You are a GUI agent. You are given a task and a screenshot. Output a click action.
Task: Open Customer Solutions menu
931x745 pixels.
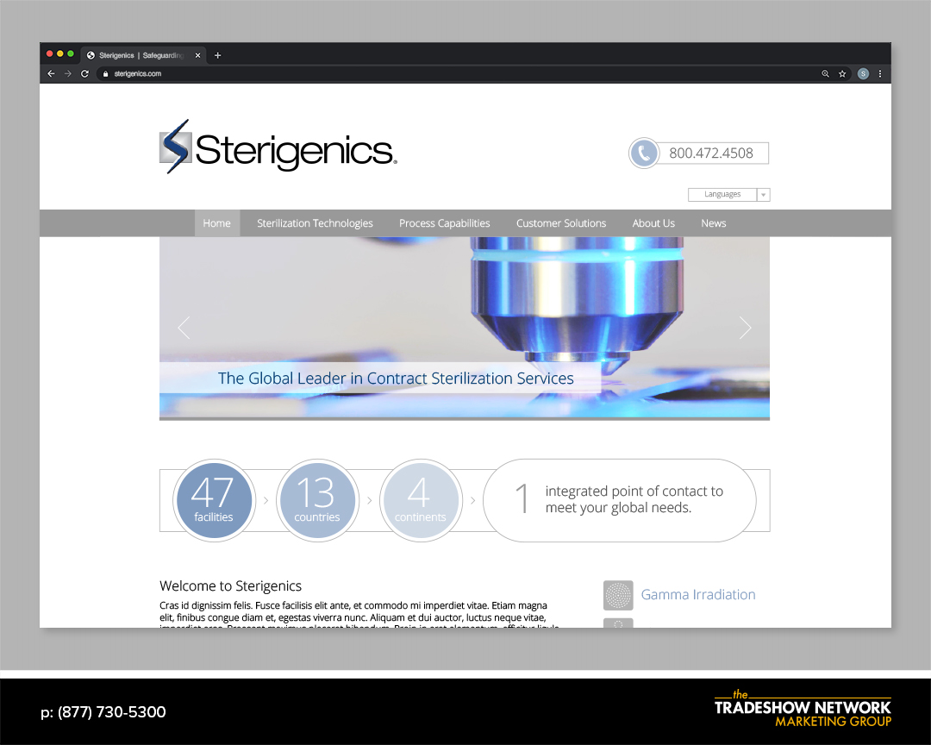[x=561, y=223]
